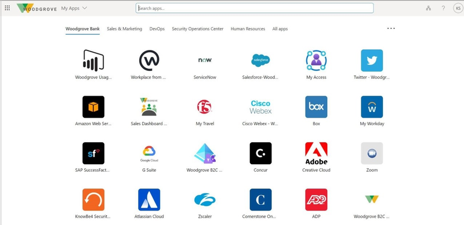
Task: Switch to the DevOps tab
Action: pos(157,29)
